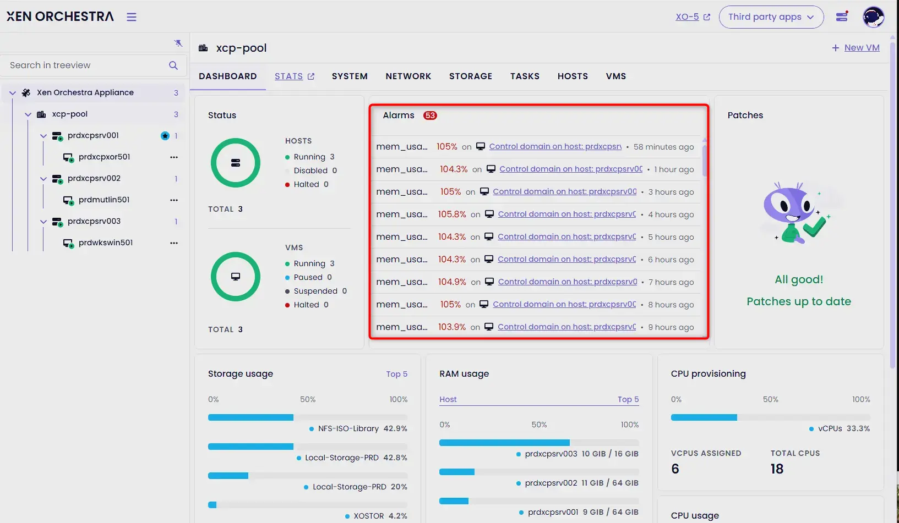Collapse the prdxcpsrv002 host node
Screen dimensions: 899x523
[43, 179]
